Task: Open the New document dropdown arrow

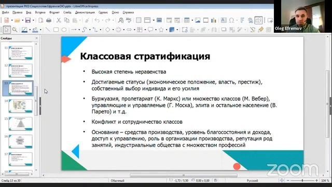Action: (12, 20)
